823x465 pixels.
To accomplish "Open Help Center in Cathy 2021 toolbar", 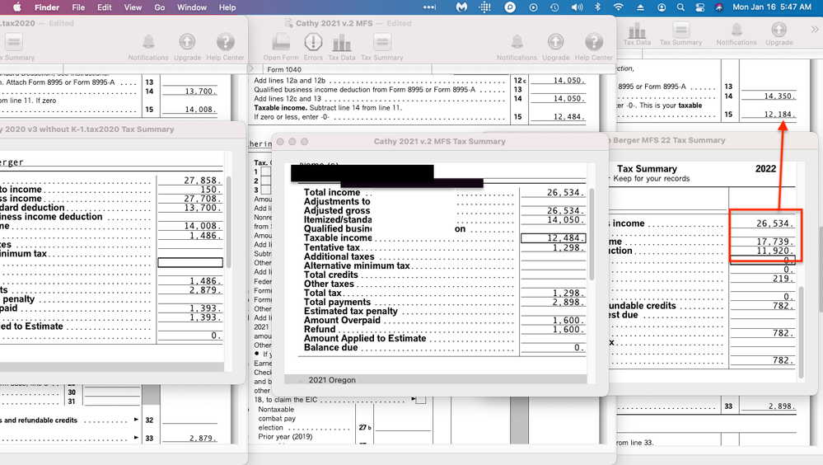I will click(594, 41).
